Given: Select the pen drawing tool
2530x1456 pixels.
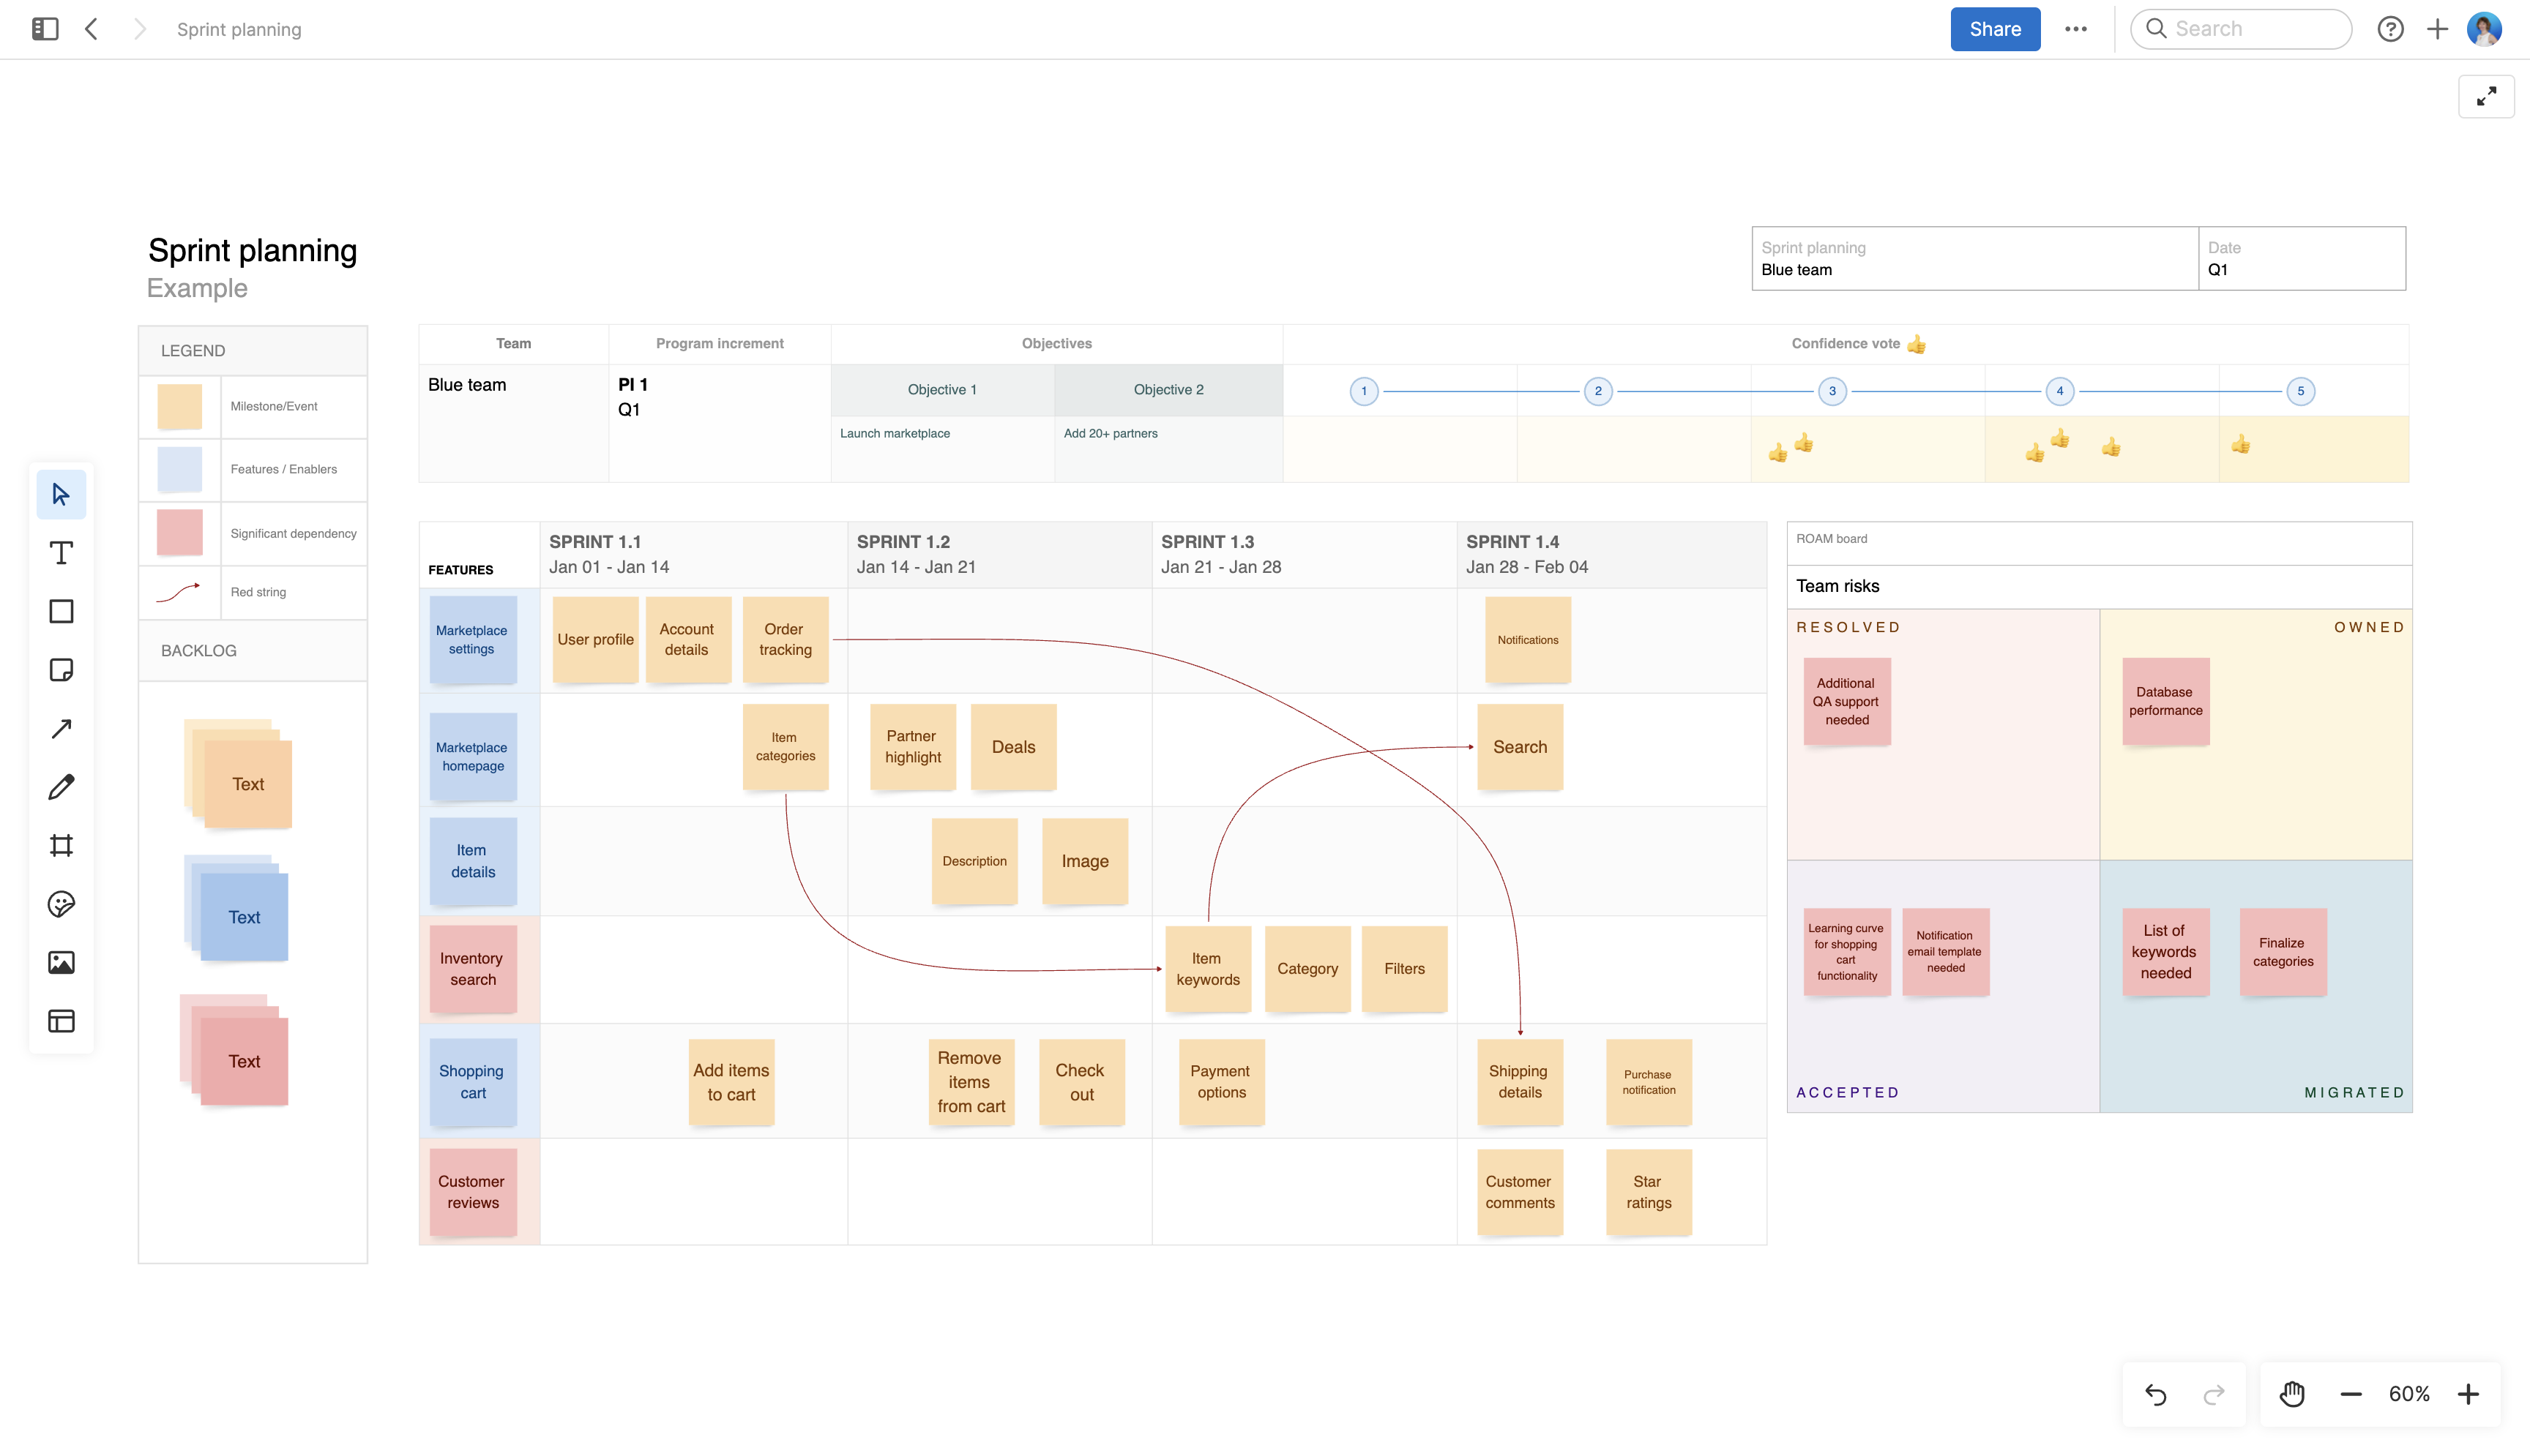Looking at the screenshot, I should point(61,786).
